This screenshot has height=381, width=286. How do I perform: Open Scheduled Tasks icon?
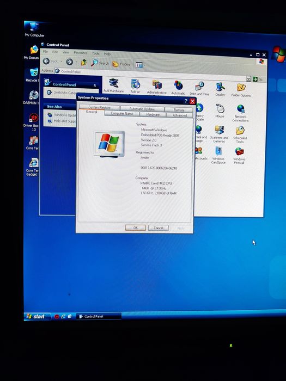tap(240, 134)
